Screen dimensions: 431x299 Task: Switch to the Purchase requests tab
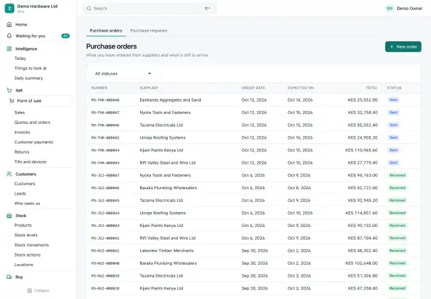pos(149,30)
